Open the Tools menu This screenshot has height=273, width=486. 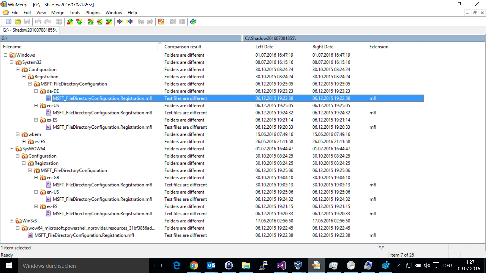(75, 13)
